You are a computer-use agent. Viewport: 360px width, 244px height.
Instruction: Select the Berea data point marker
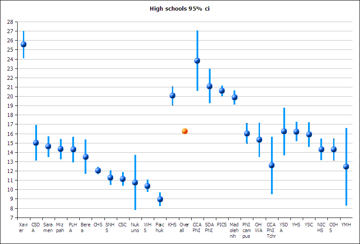pyautogui.click(x=85, y=157)
